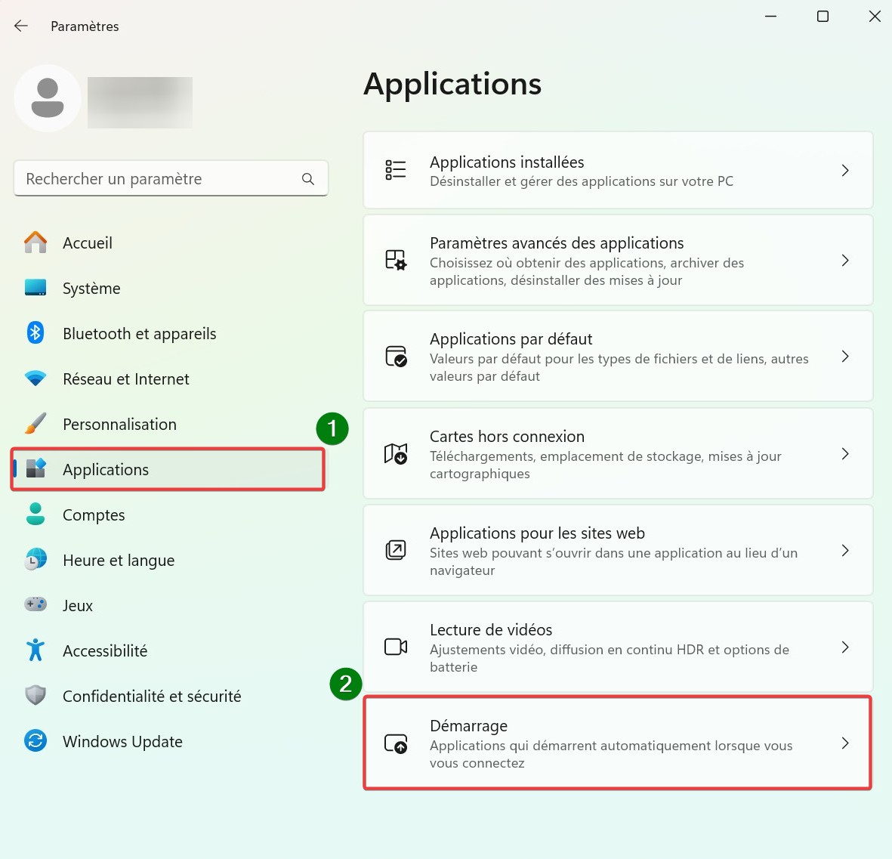Select Jeux in the sidebar
The width and height of the screenshot is (892, 859).
coord(170,605)
